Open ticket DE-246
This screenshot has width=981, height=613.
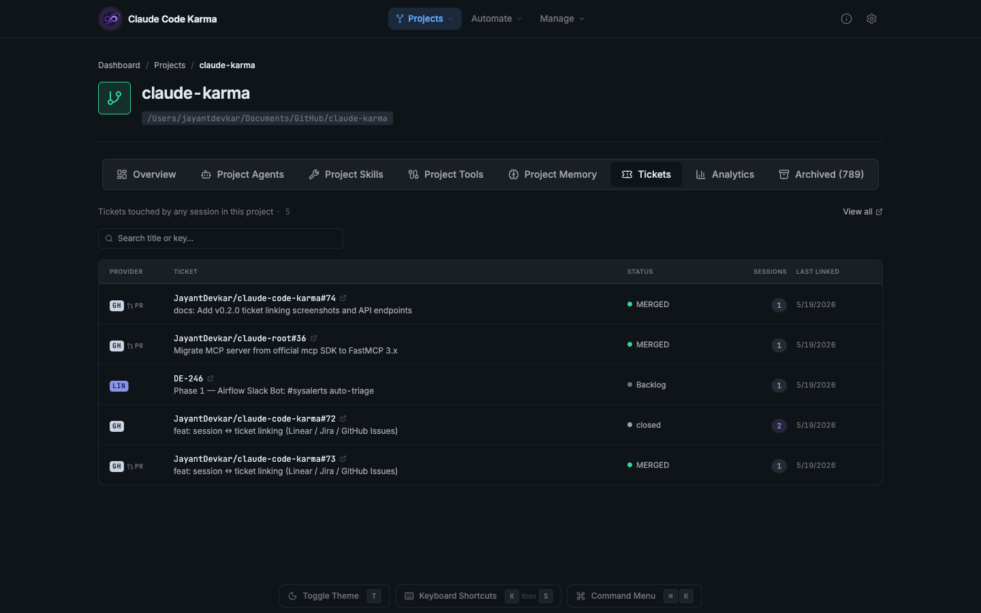click(x=188, y=379)
